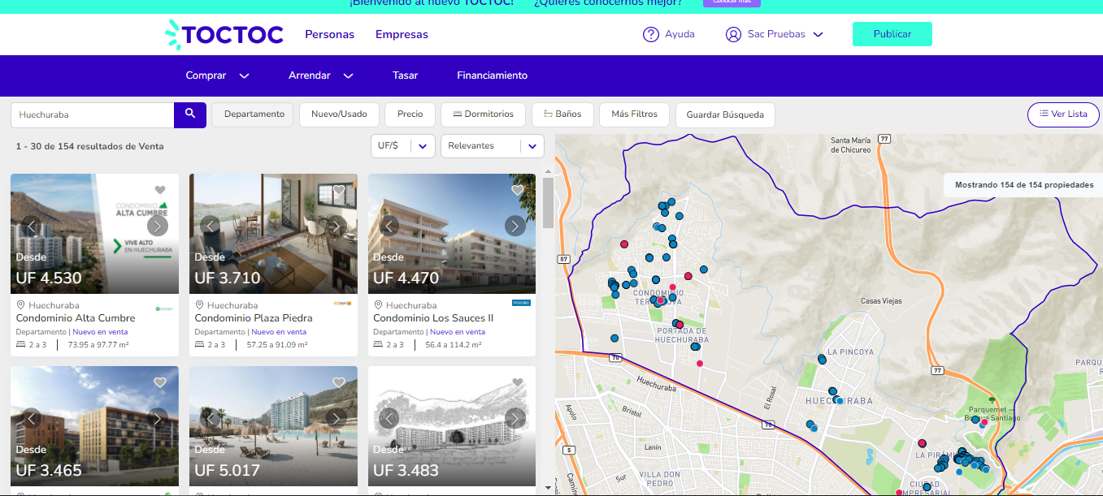Open the Dormitorios filter
This screenshot has width=1103, height=496.
tap(484, 114)
